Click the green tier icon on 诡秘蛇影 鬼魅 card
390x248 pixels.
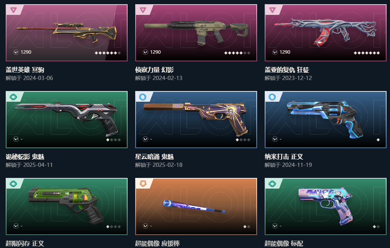tap(13, 97)
